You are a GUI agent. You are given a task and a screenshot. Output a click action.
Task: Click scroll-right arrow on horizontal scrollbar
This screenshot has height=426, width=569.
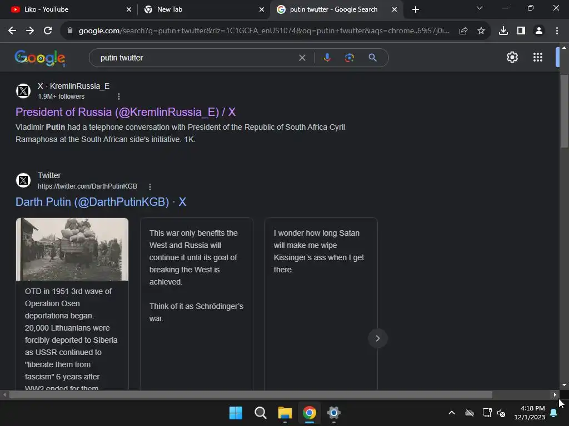pyautogui.click(x=555, y=394)
